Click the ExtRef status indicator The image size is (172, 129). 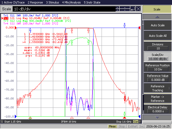[x=132, y=126]
